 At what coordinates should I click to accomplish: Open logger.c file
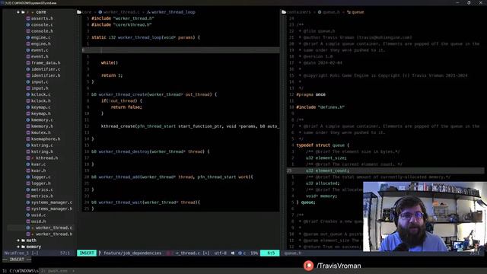click(x=40, y=177)
